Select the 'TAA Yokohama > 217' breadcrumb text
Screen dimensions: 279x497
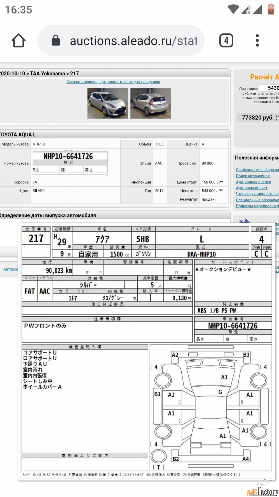pyautogui.click(x=55, y=74)
